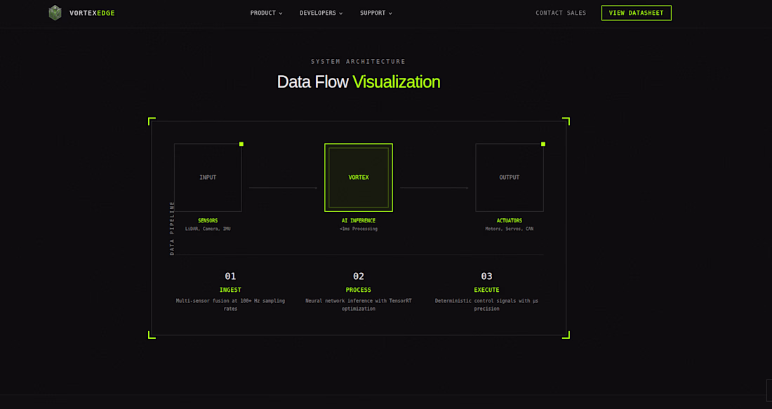
Task: Click the VIEW DATASHEET button
Action: pyautogui.click(x=636, y=13)
